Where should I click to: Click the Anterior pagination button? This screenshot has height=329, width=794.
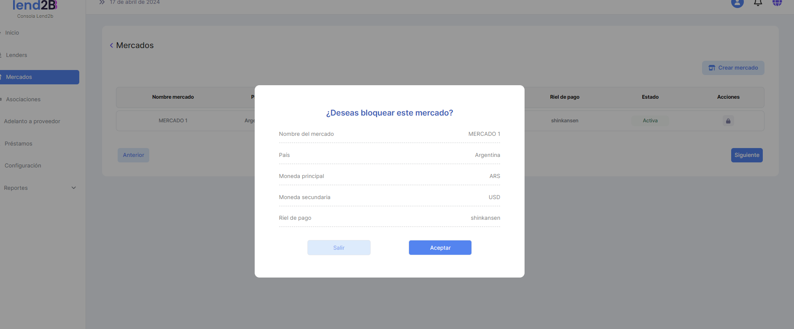click(x=133, y=155)
